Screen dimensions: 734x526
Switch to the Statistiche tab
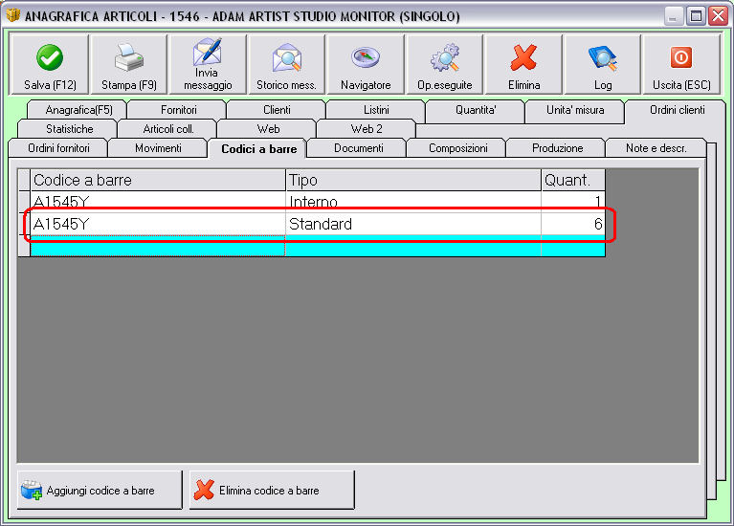[x=69, y=129]
